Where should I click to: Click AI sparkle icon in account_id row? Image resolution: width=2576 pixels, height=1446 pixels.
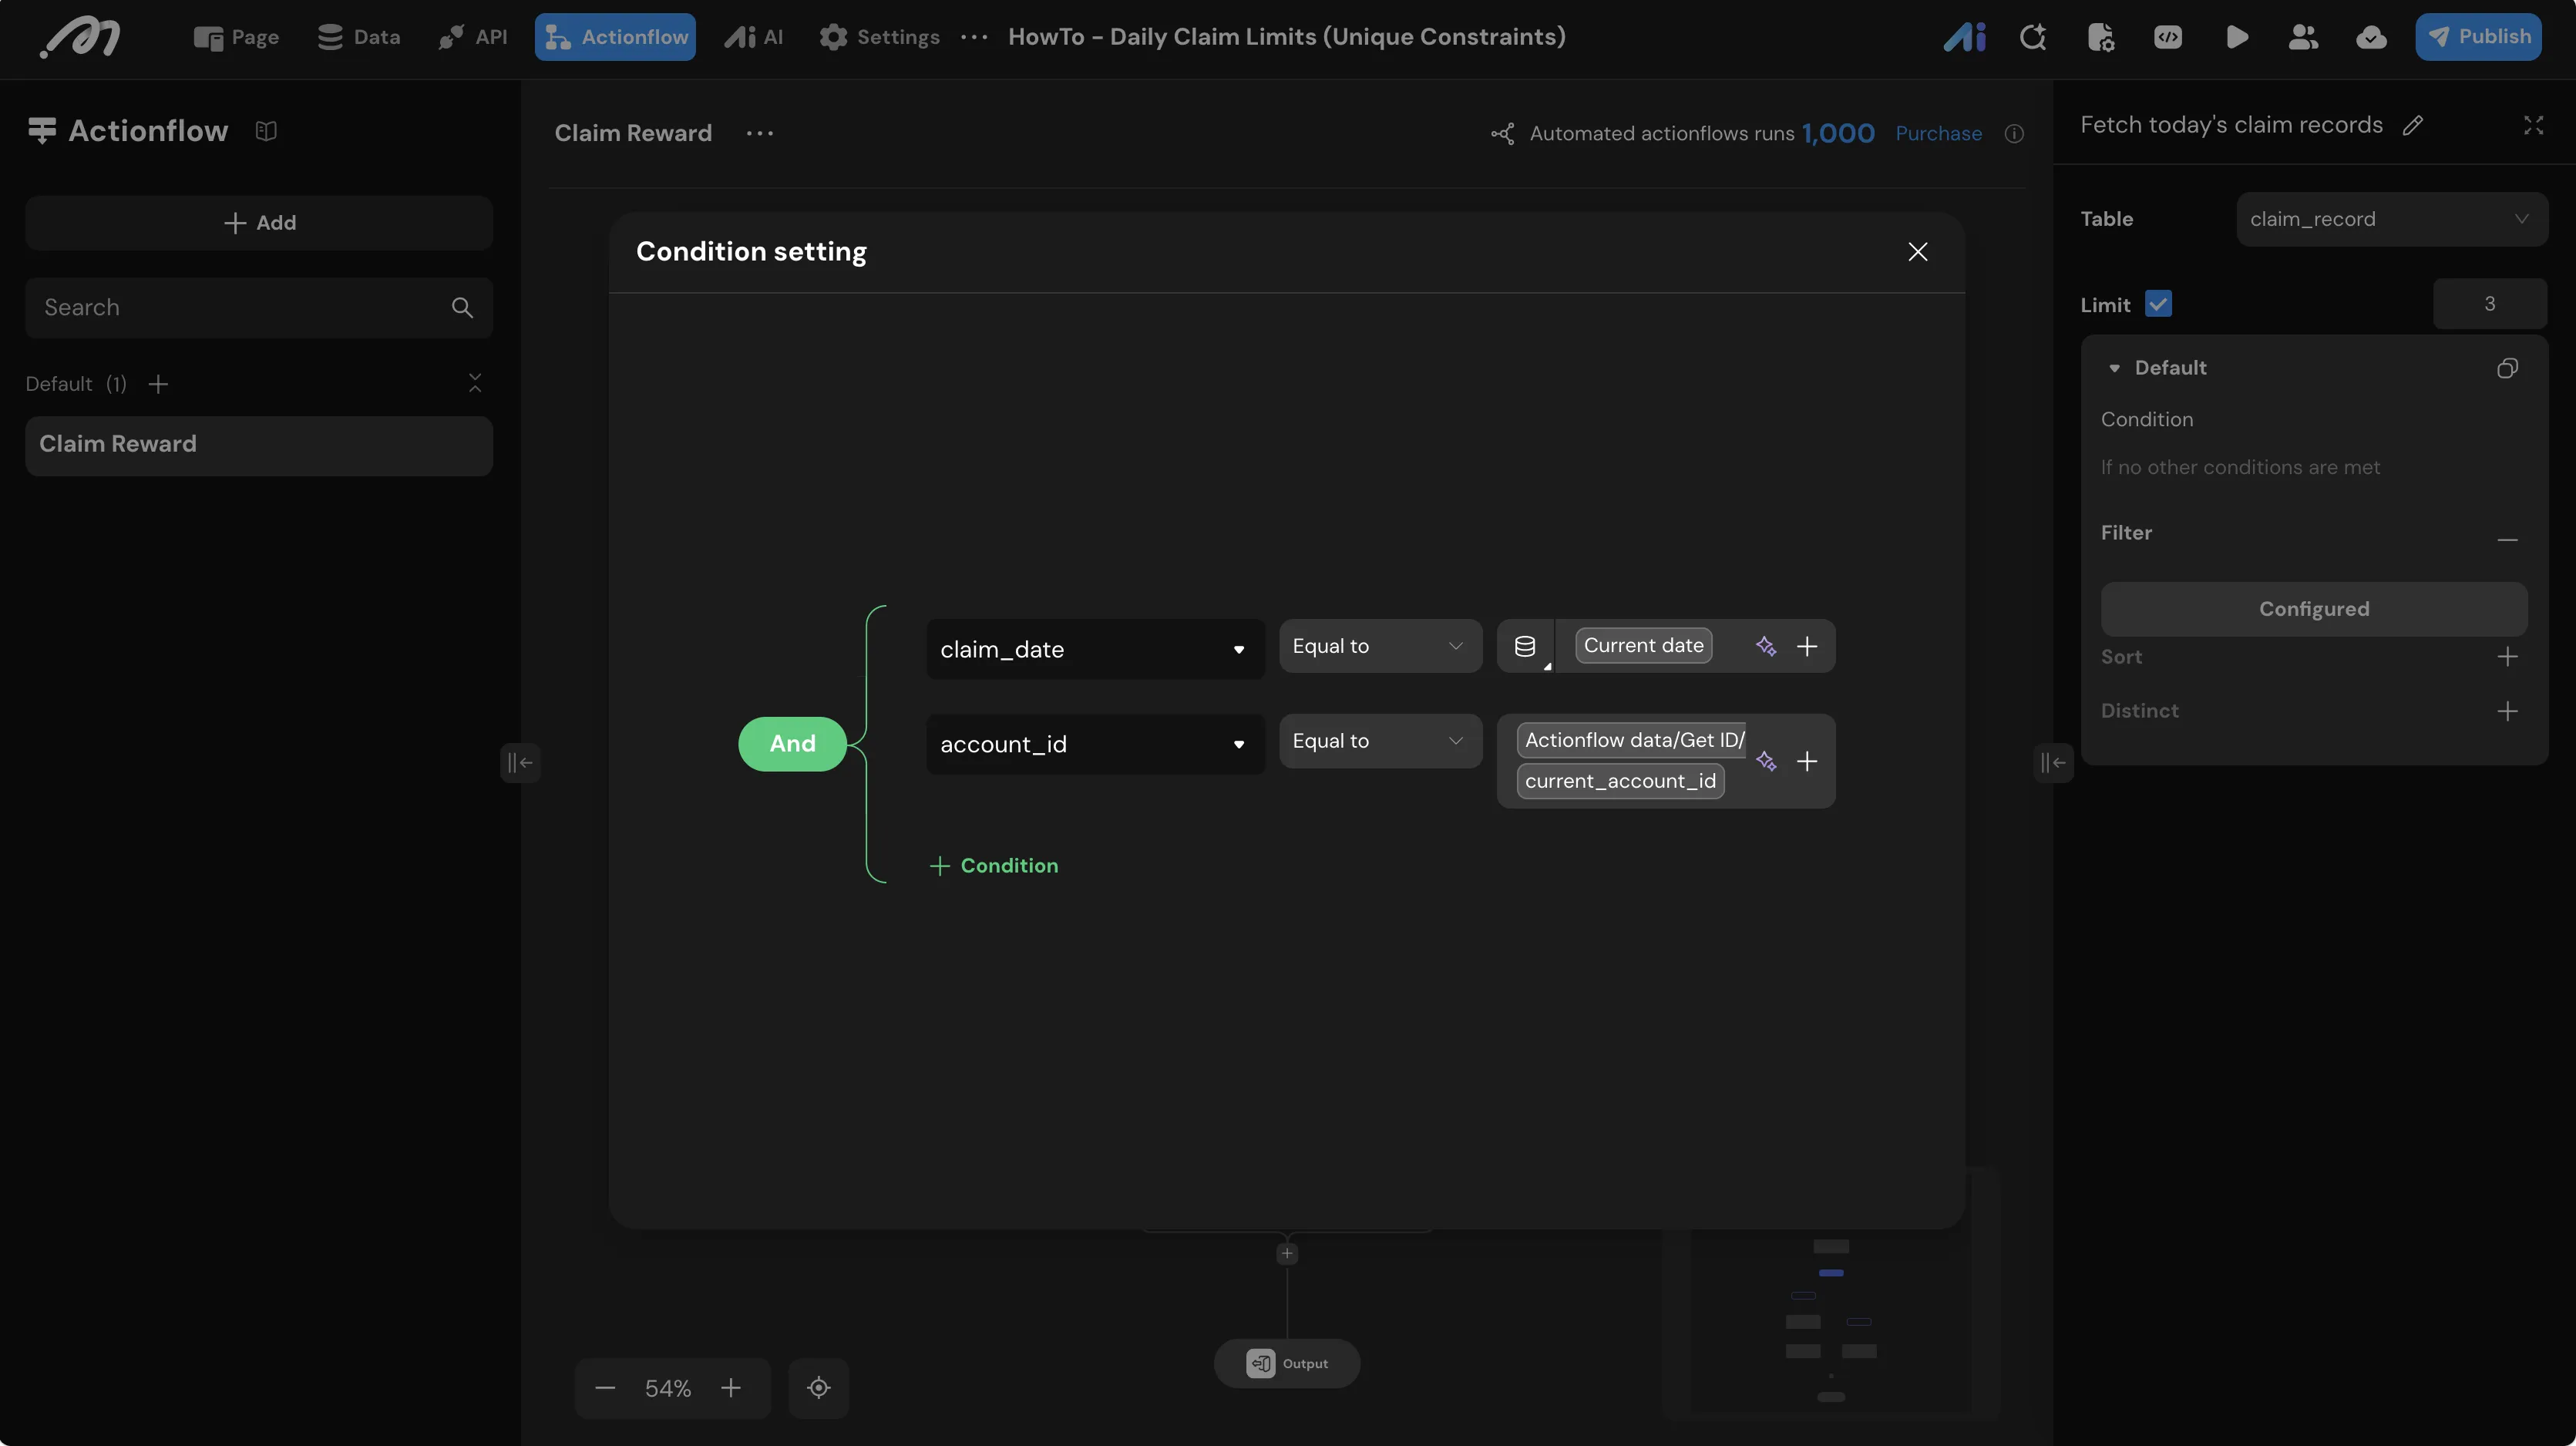click(x=1766, y=762)
